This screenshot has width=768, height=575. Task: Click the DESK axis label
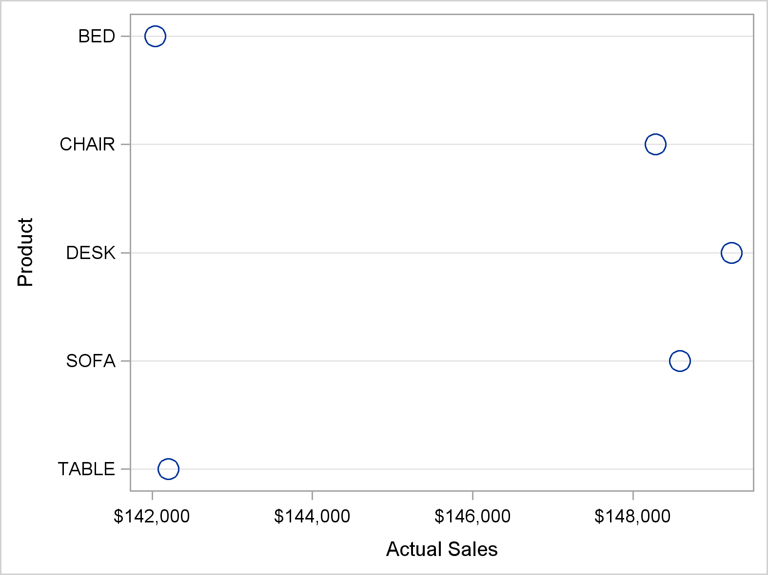(x=91, y=253)
